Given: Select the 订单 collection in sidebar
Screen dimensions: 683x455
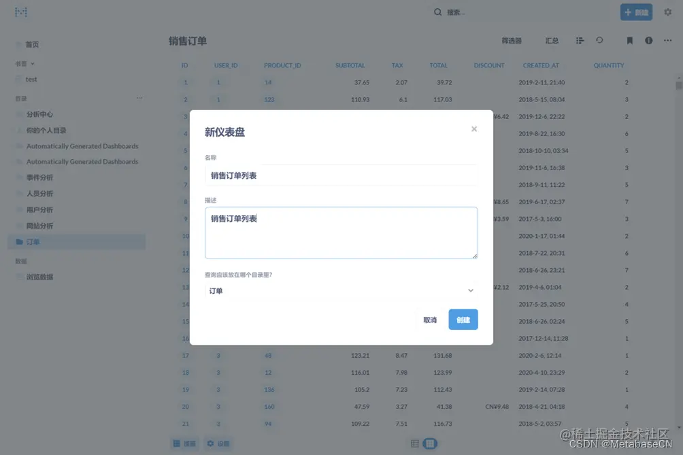Looking at the screenshot, I should (x=77, y=241).
